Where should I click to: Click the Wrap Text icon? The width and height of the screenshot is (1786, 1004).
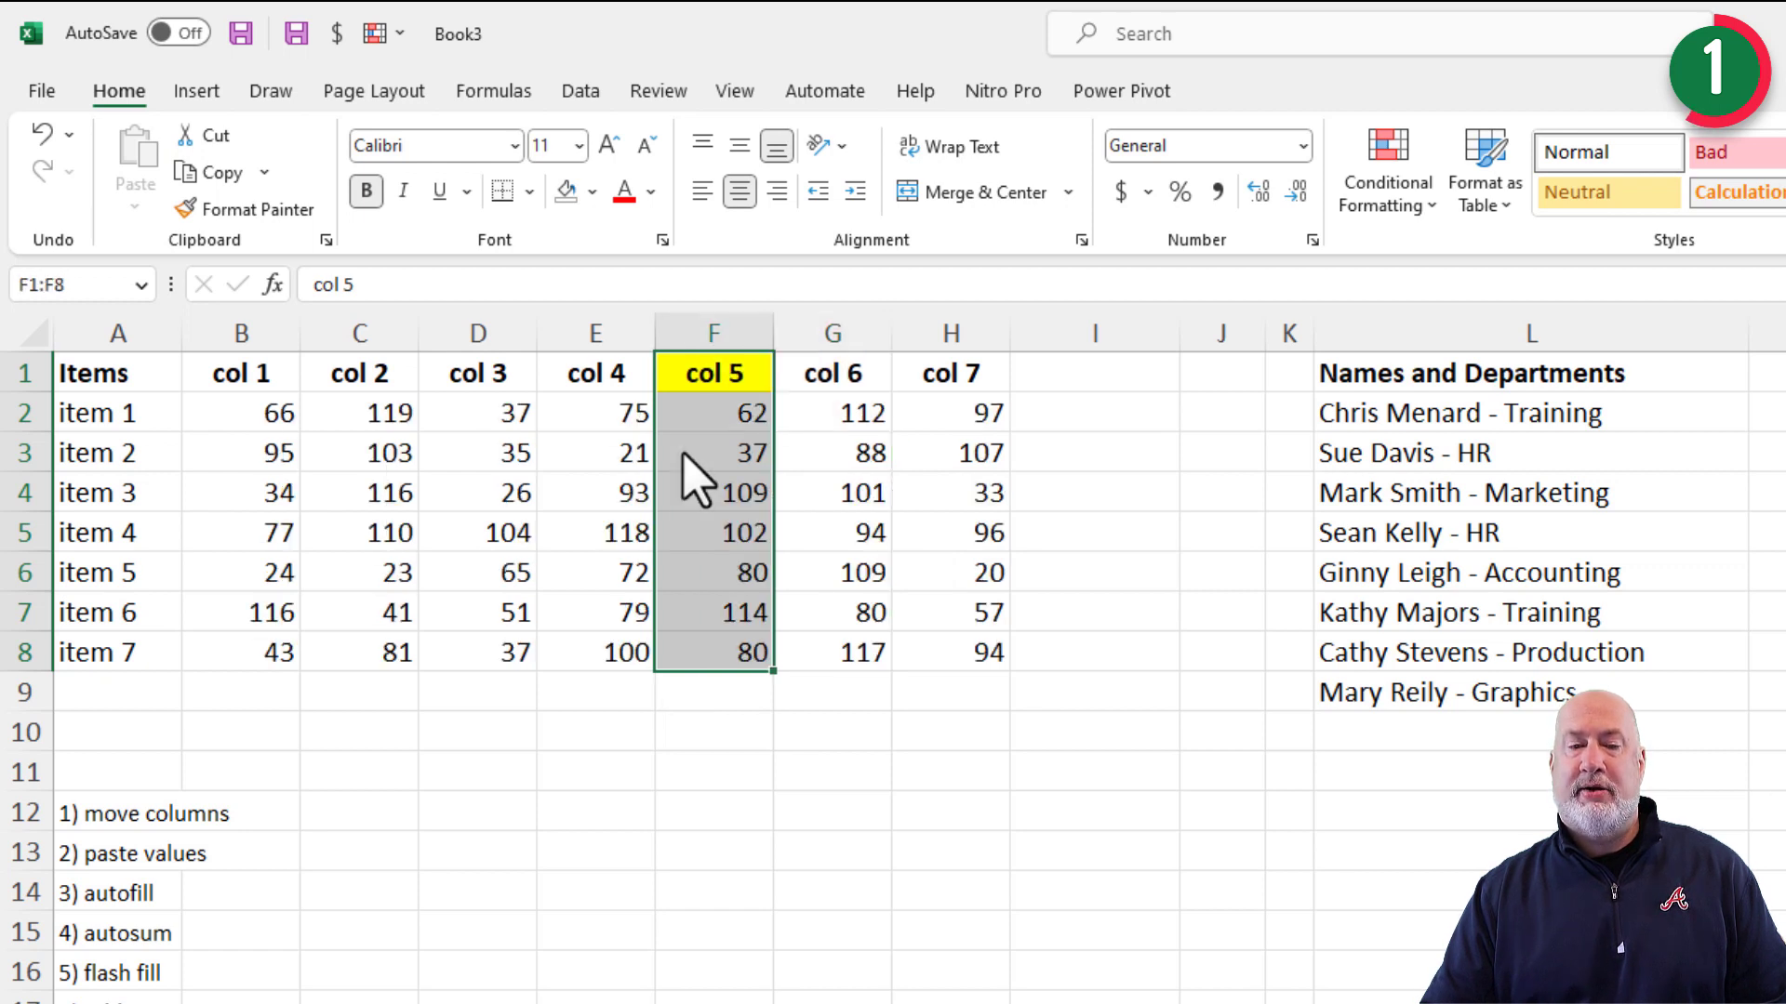point(950,146)
